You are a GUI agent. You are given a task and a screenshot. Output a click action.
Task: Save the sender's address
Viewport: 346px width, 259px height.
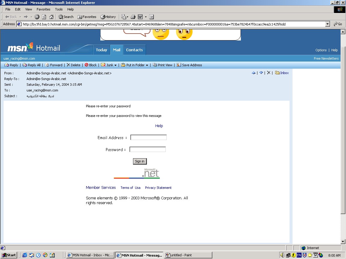(x=189, y=65)
